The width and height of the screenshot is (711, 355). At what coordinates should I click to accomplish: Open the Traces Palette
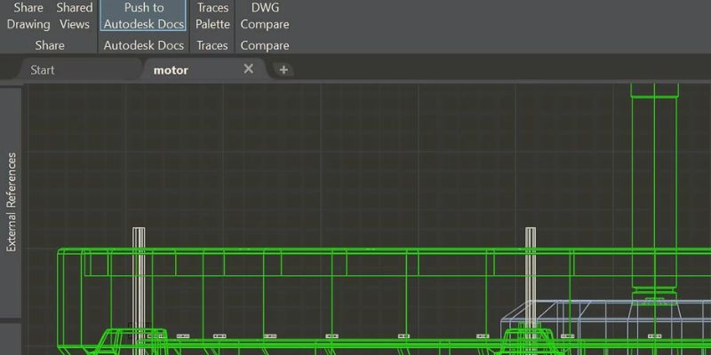(x=212, y=16)
